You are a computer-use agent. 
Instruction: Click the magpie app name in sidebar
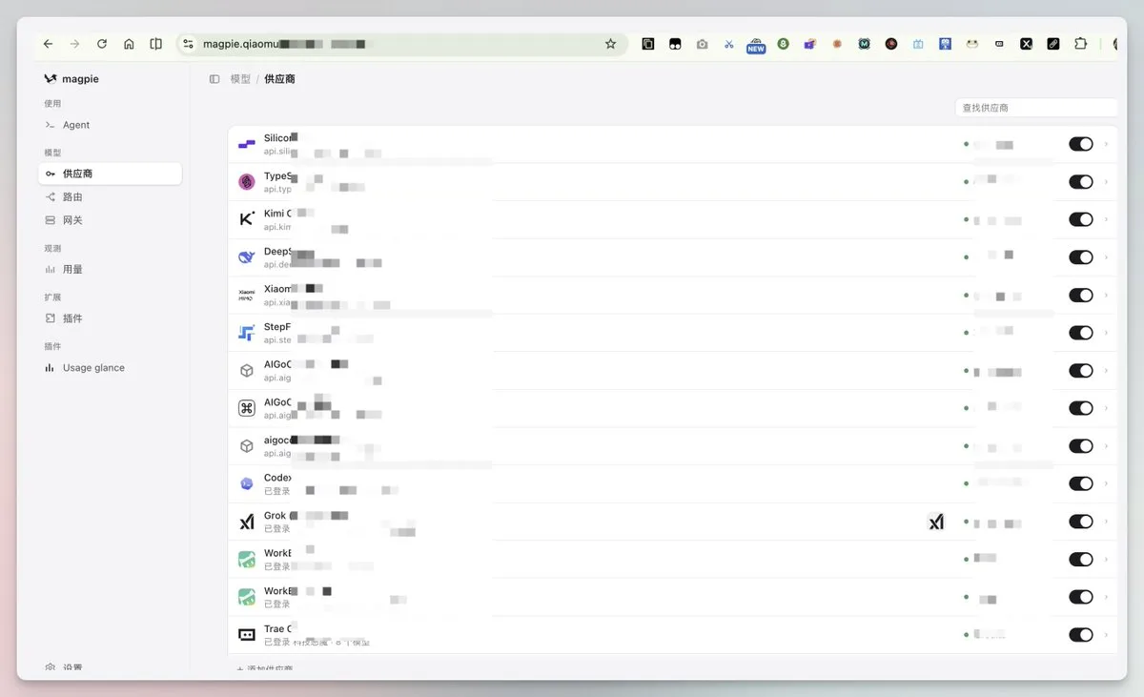(80, 79)
